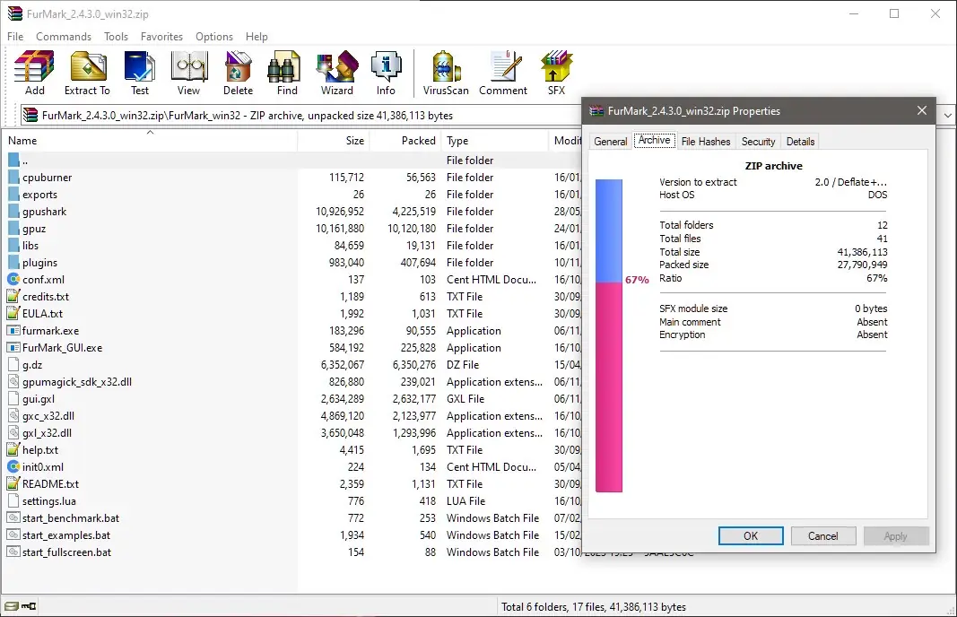Click the archive icon in the address bar
This screenshot has height=617, width=957.
(x=30, y=116)
